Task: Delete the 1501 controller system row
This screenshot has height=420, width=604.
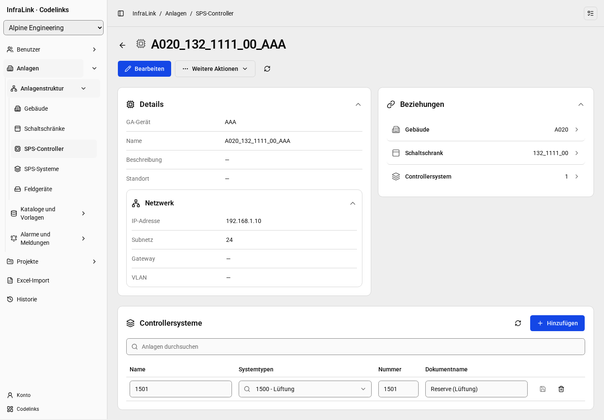Action: click(561, 389)
